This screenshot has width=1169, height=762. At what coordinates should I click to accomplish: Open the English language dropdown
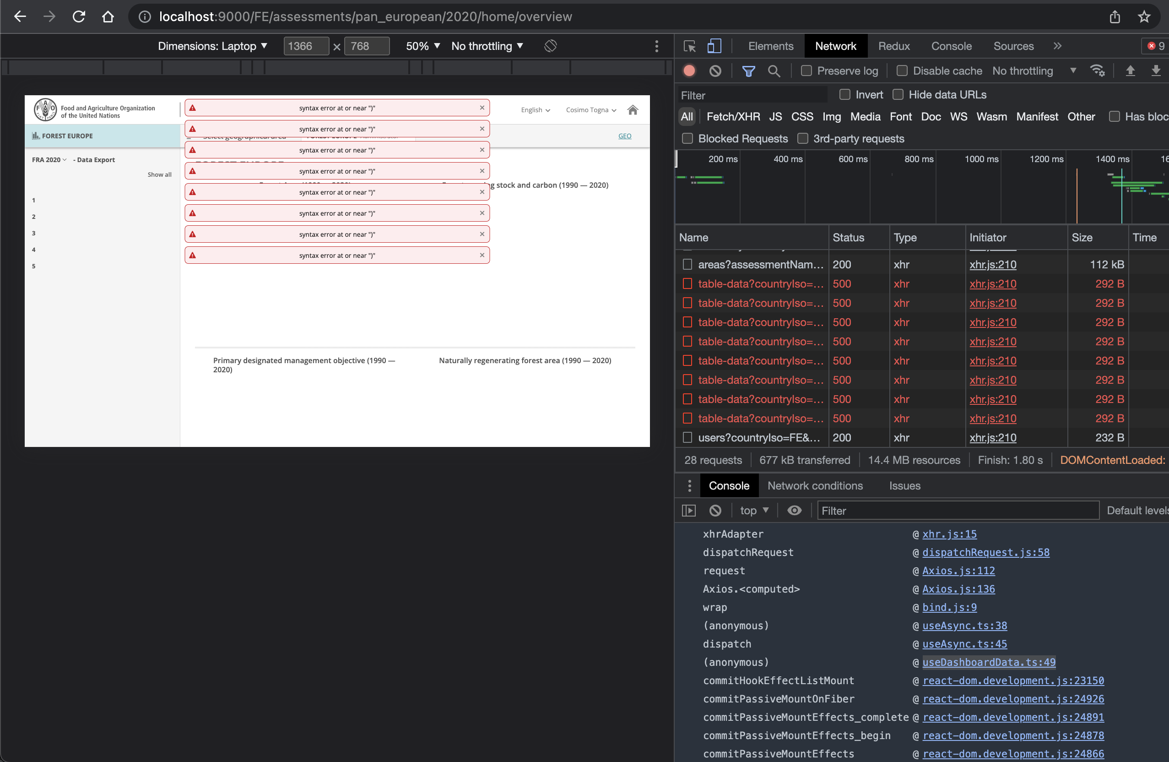tap(536, 109)
